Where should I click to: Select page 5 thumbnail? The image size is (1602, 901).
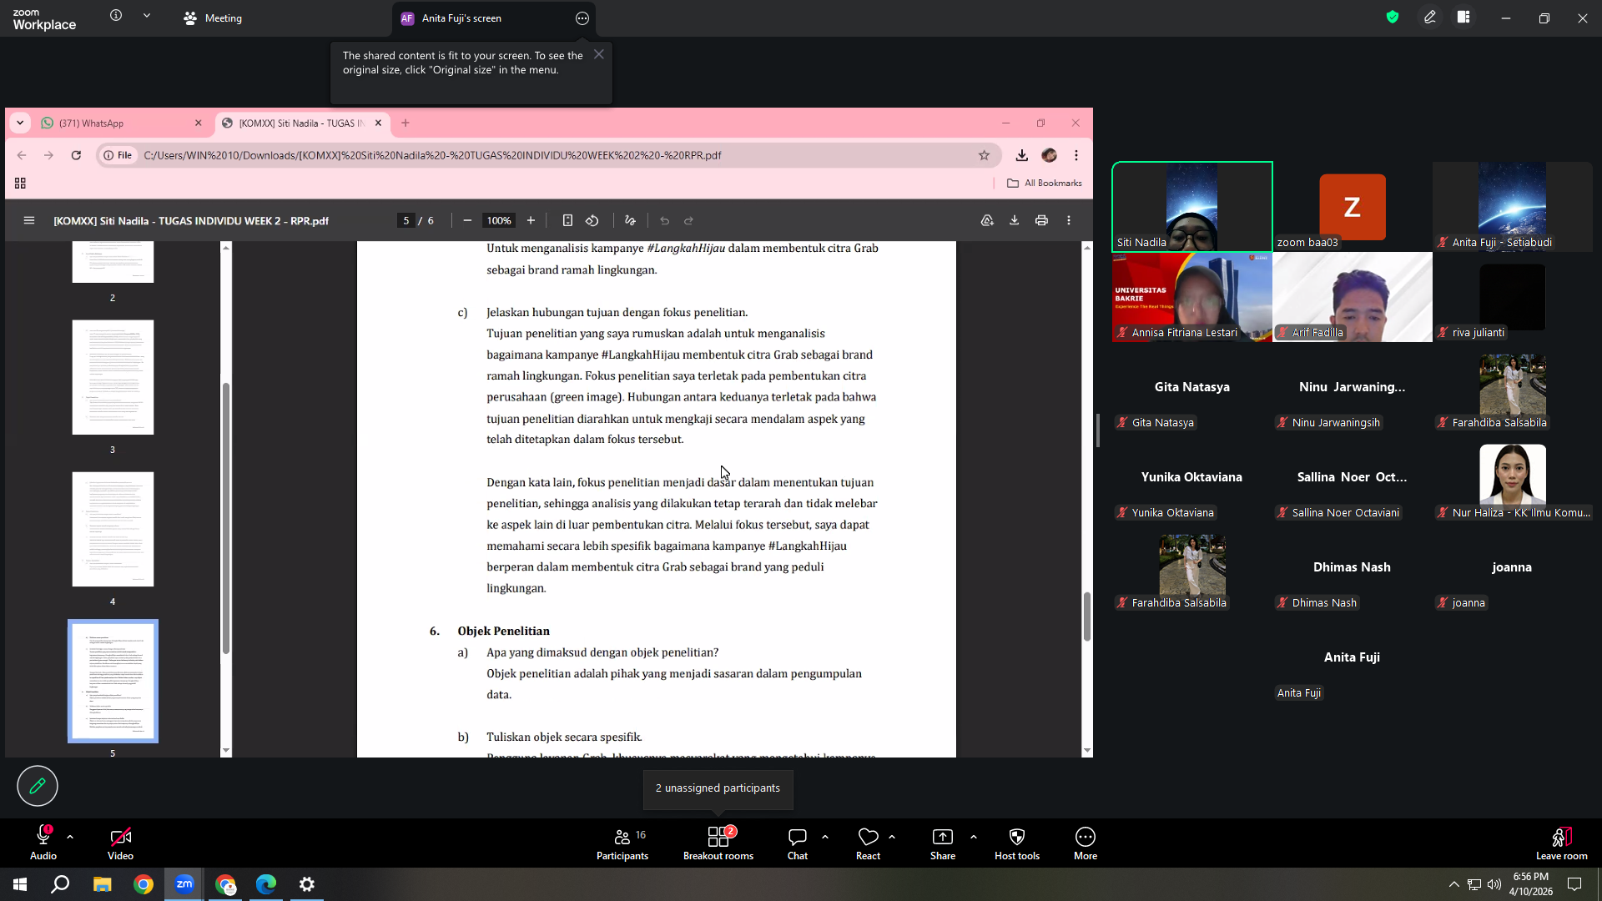tap(113, 681)
